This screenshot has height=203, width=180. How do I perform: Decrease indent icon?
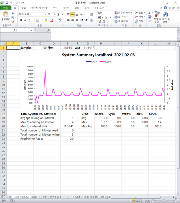[82, 20]
